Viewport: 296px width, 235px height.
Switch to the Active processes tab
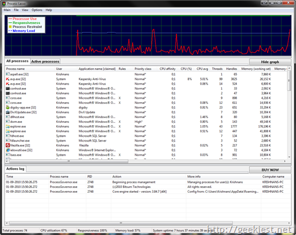(x=45, y=62)
